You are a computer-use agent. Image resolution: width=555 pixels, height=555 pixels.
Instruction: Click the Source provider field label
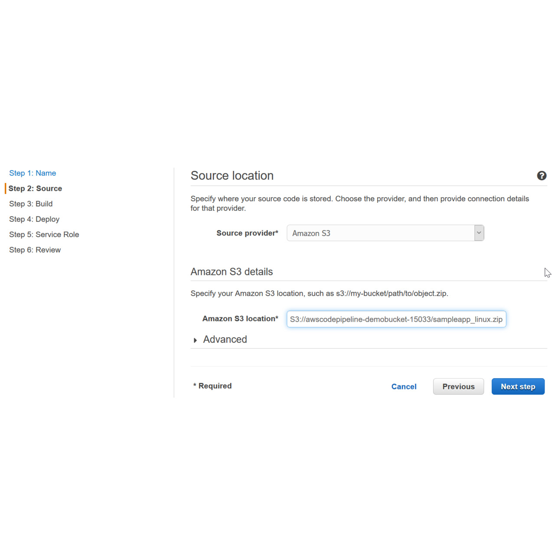tap(247, 233)
